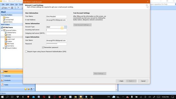Enable Secure Password Authentication (SPA) checkbox
Image resolution: width=176 pixels, height=99 pixels.
26,51
